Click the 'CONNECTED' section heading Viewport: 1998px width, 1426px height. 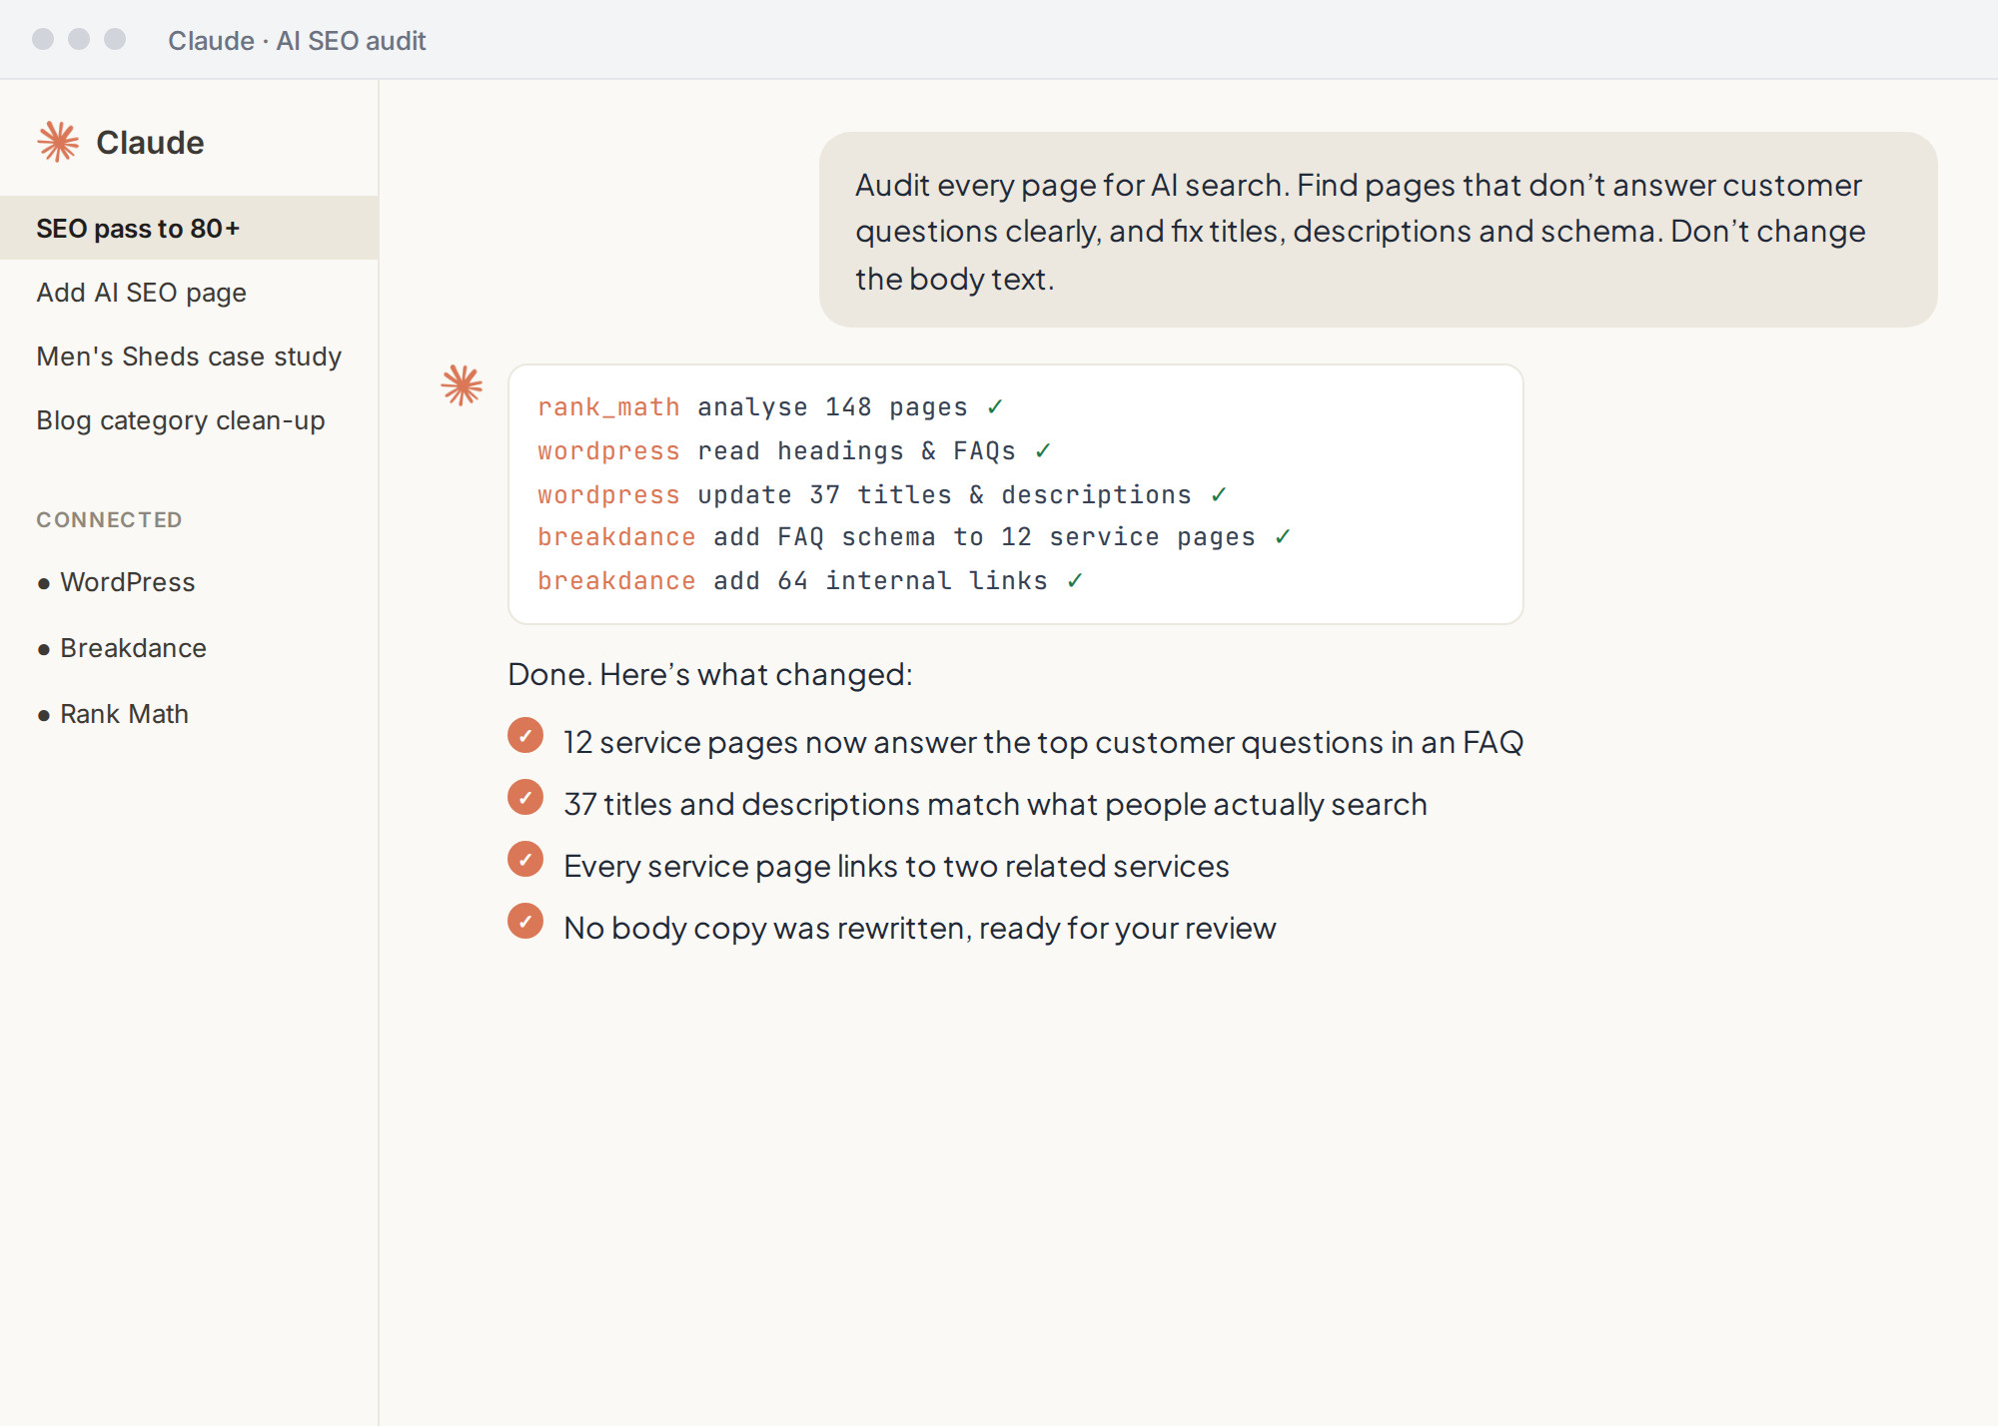[109, 519]
